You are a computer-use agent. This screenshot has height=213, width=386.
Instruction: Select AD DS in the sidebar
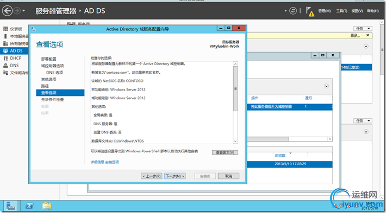[14, 51]
